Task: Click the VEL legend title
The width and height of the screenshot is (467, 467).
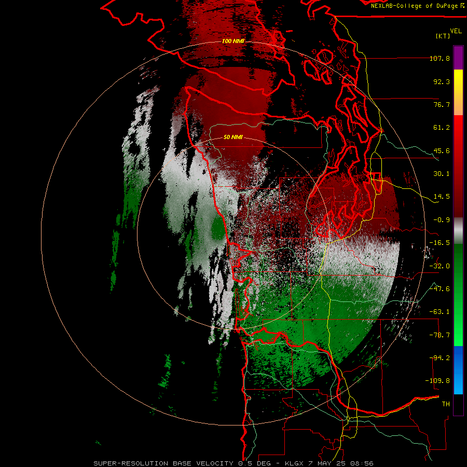Action: [x=456, y=31]
